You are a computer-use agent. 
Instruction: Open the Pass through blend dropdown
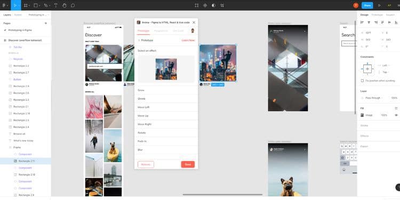[374, 98]
